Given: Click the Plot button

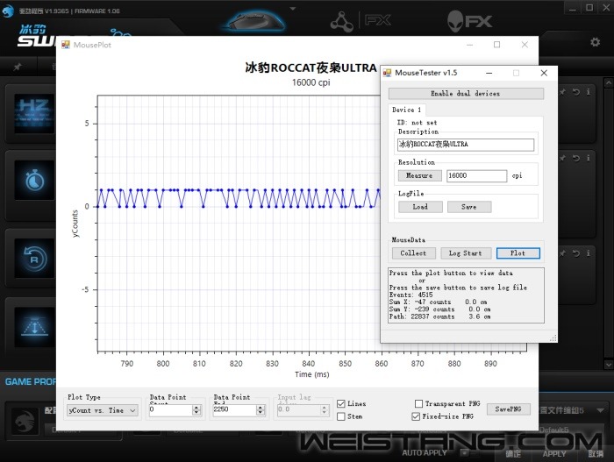Looking at the screenshot, I should coord(518,253).
